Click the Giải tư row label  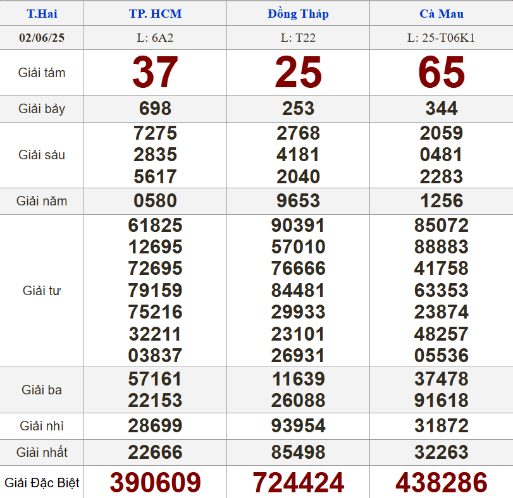(x=42, y=291)
